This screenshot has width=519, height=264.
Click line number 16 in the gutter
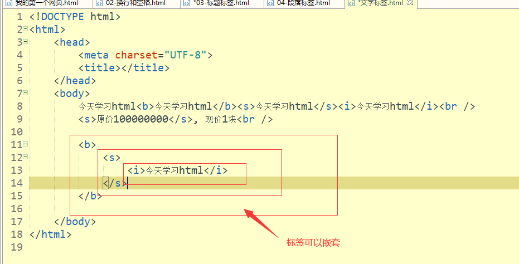pos(17,209)
